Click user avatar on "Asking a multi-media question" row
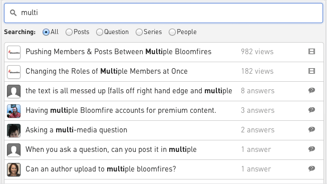This screenshot has height=184, width=327. pyautogui.click(x=14, y=130)
